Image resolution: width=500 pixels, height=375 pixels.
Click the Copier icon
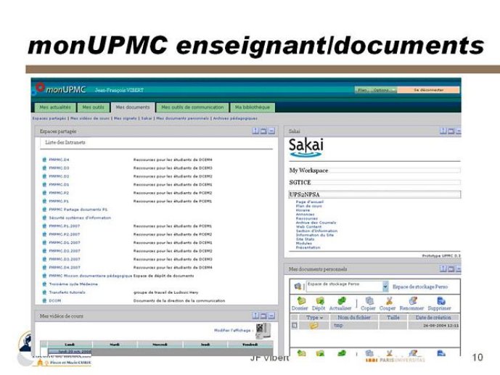click(x=369, y=300)
